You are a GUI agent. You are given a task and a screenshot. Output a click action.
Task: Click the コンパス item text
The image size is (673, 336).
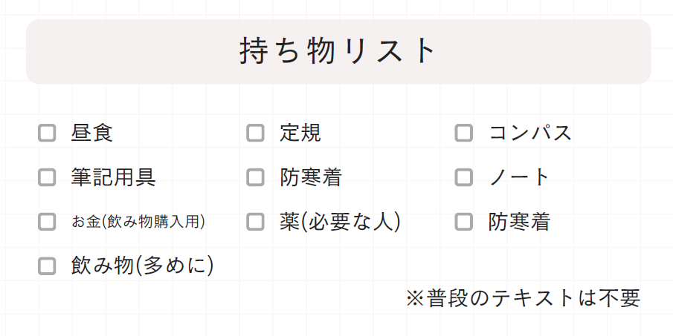[x=530, y=134]
